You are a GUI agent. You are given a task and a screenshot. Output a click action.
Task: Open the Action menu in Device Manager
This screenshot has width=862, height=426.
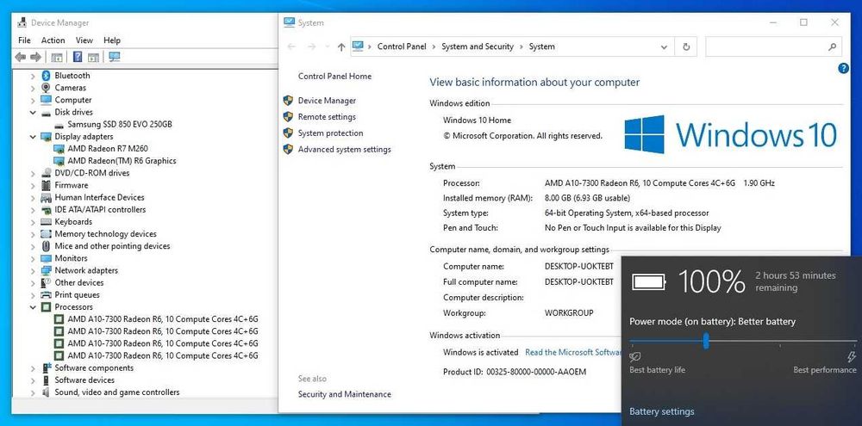(53, 40)
